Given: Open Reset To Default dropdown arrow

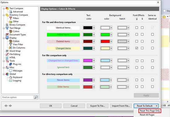Looking at the screenshot, I should [156, 106].
